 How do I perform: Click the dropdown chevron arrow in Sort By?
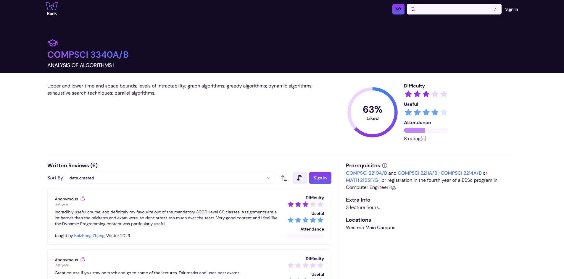(269, 178)
